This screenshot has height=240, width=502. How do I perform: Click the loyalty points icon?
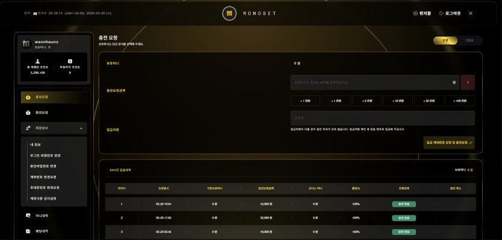pyautogui.click(x=70, y=61)
